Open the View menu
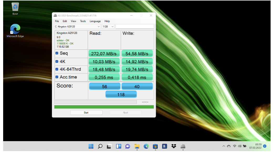This screenshot has width=274, height=154. tap(73, 21)
